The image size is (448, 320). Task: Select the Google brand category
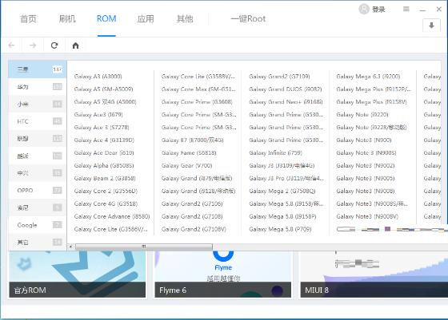click(x=38, y=225)
